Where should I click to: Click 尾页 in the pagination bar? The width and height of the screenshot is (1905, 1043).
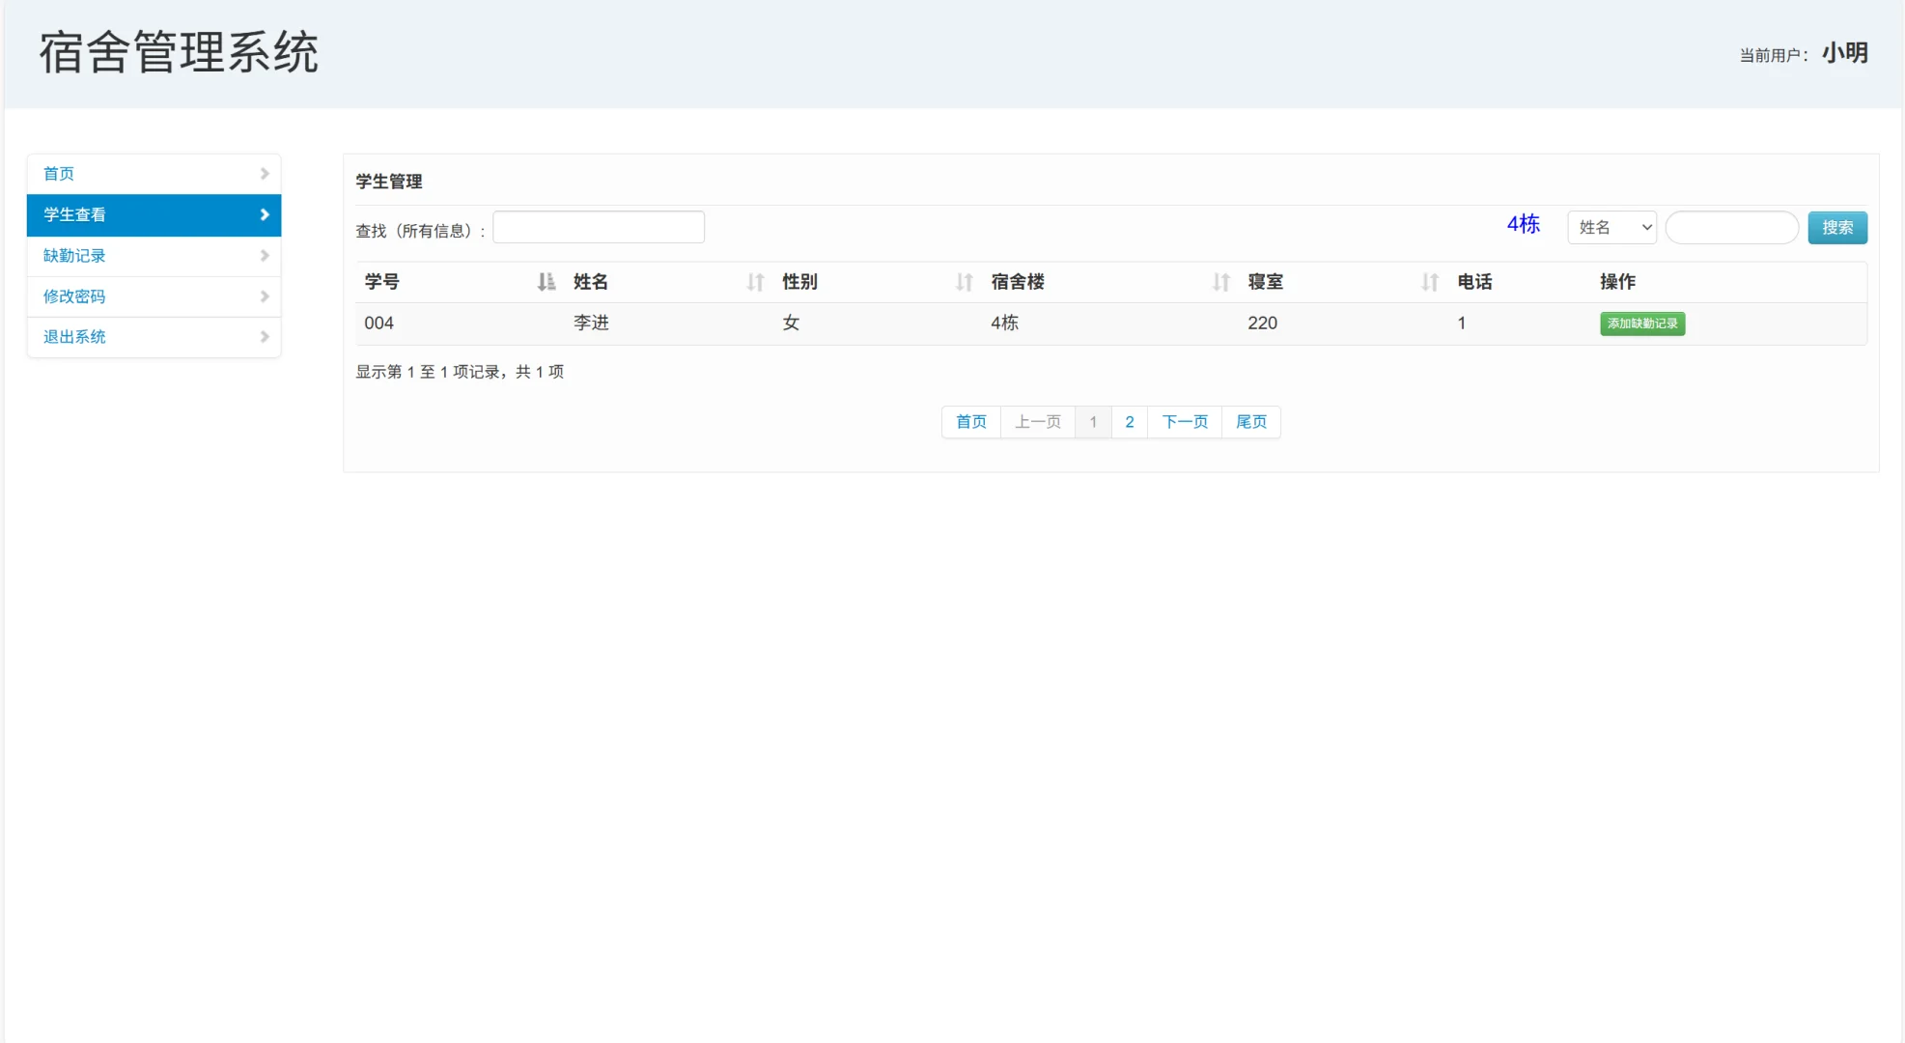pos(1250,422)
